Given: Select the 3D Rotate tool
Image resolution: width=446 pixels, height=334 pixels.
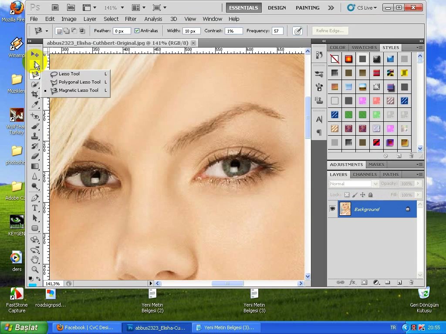Looking at the screenshot, I should 35,240.
